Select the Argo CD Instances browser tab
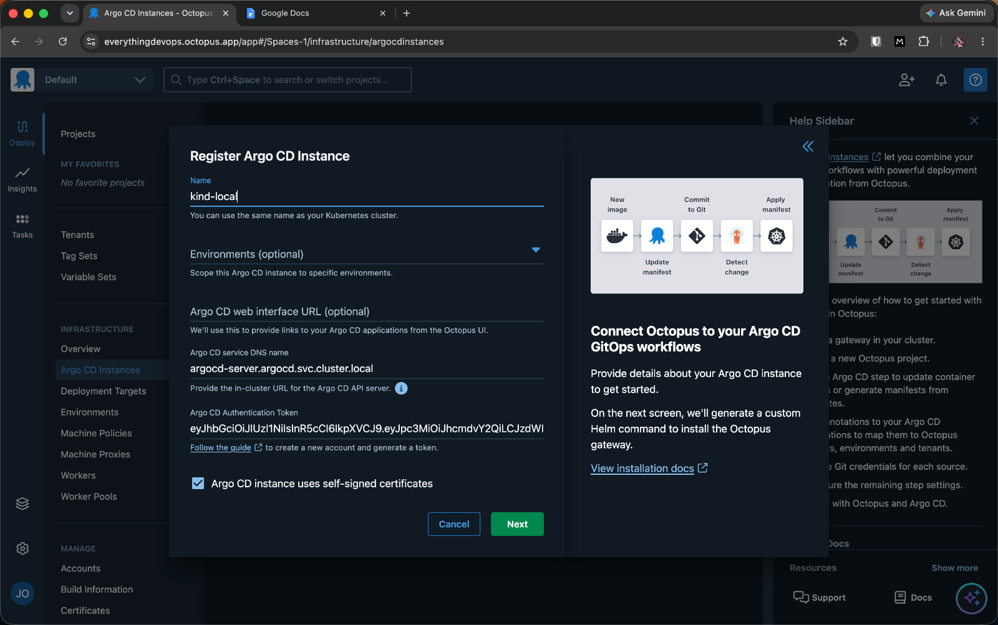 pos(159,13)
